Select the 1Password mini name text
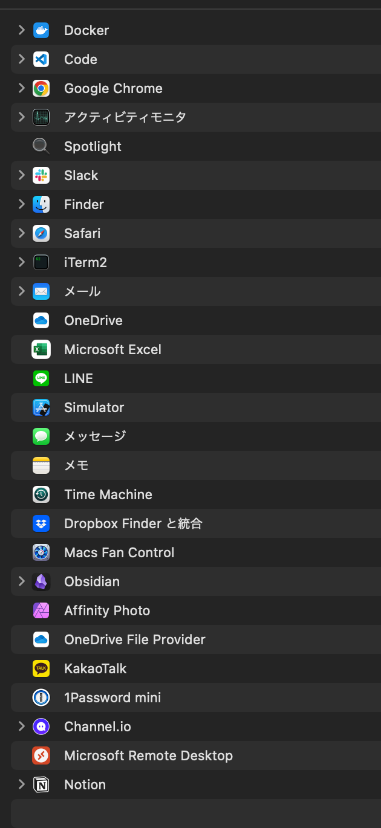Viewport: 381px width, 828px height. [112, 697]
